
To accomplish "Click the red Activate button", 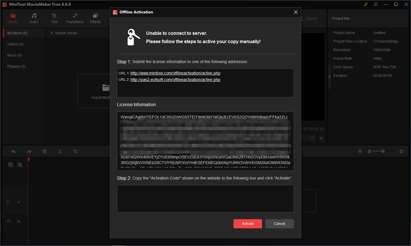I will pyautogui.click(x=248, y=224).
